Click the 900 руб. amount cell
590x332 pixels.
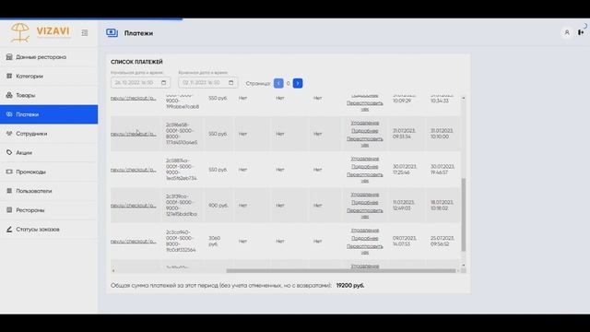(x=218, y=206)
